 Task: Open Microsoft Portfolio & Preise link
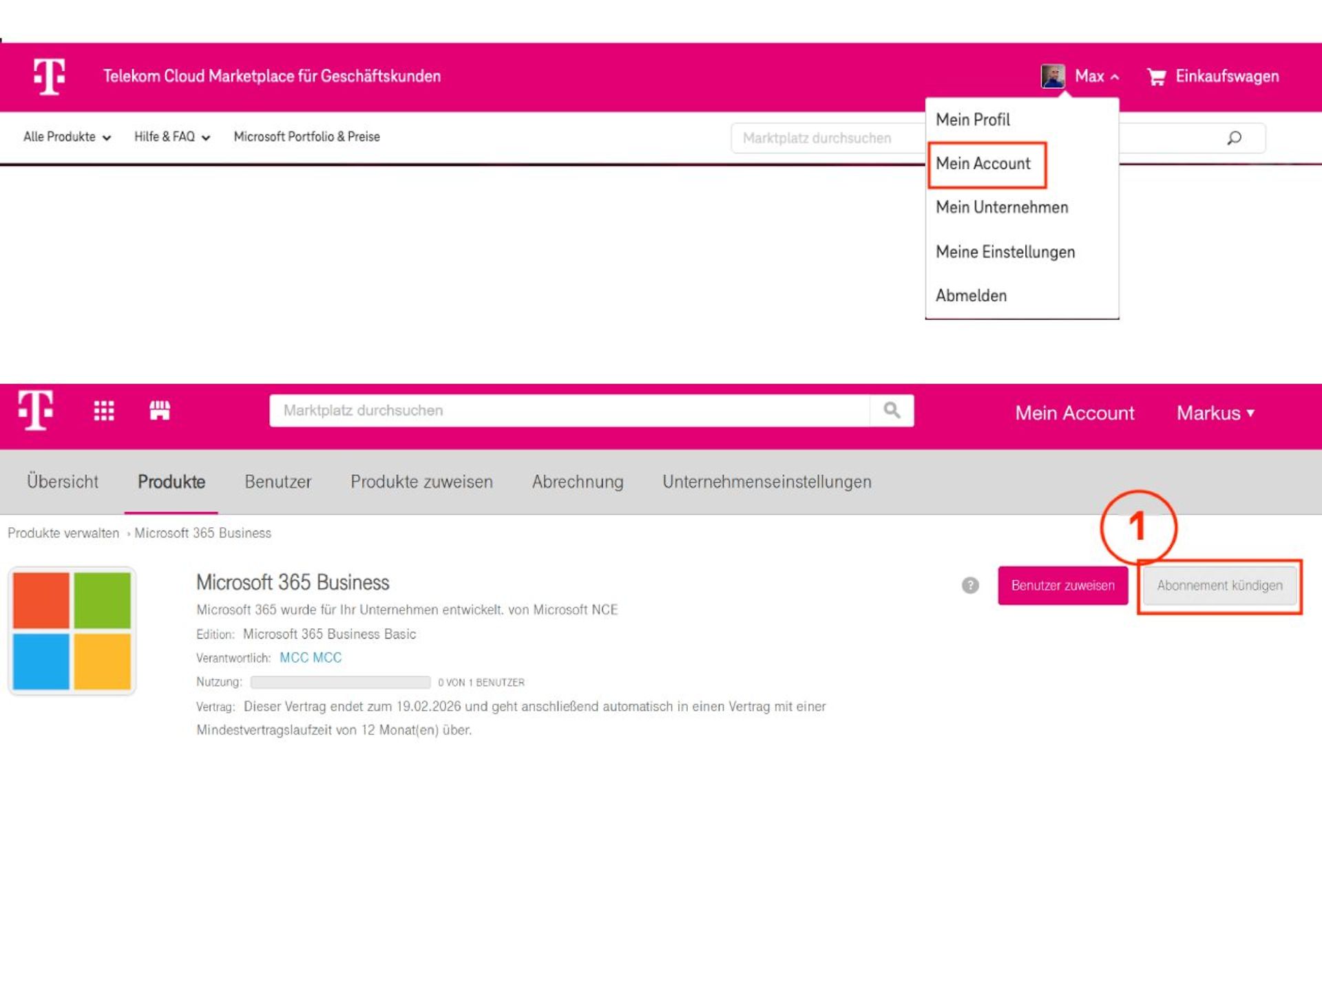point(306,137)
